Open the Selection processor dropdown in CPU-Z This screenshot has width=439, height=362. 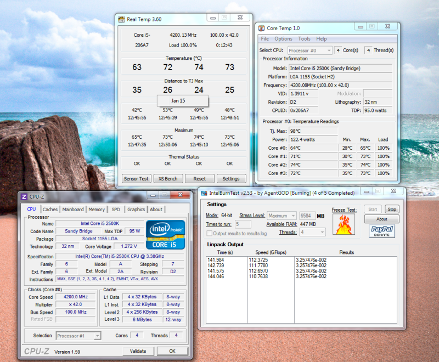pos(78,336)
